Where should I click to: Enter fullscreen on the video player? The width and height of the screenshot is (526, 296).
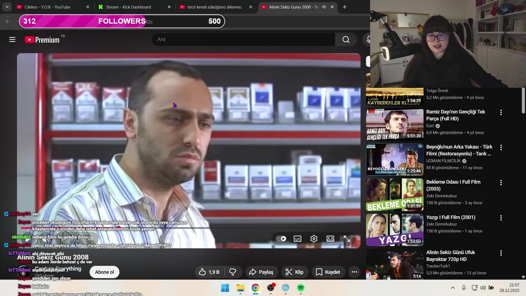tap(347, 239)
